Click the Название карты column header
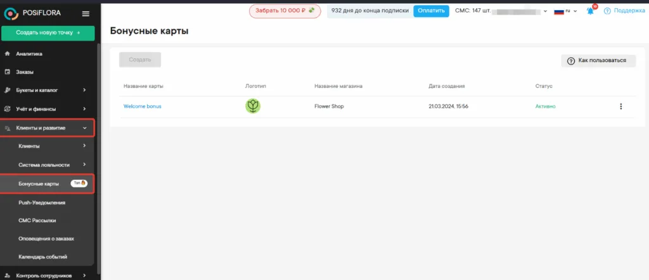Image resolution: width=649 pixels, height=280 pixels. [x=143, y=86]
